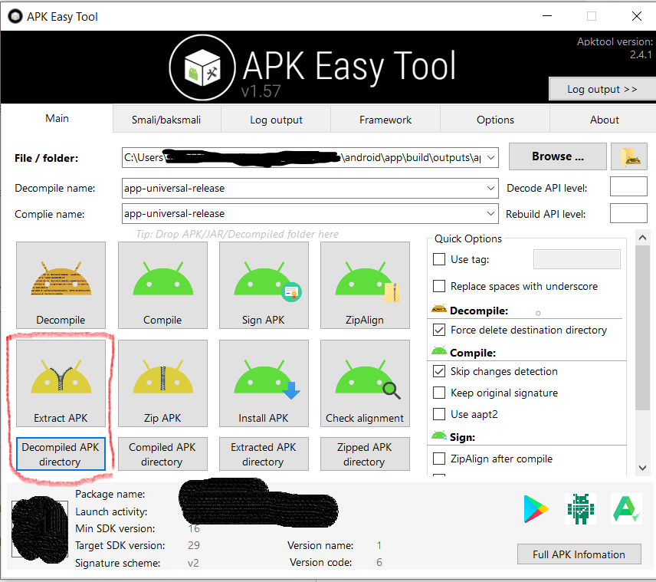Run ZipAlign on the APK
The image size is (656, 582).
tap(365, 285)
